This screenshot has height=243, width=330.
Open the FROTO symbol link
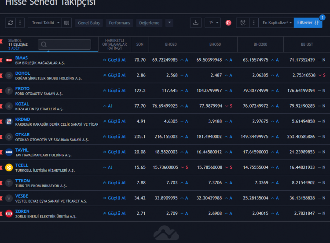tap(22, 89)
